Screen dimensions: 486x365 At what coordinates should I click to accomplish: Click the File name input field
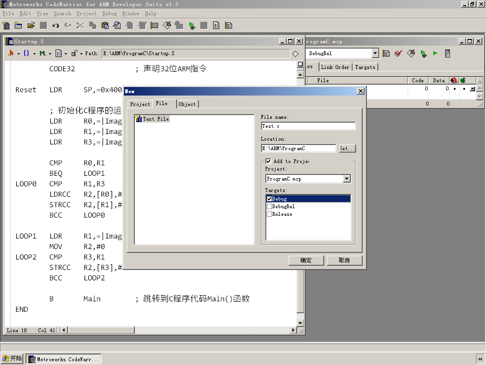[x=308, y=126]
